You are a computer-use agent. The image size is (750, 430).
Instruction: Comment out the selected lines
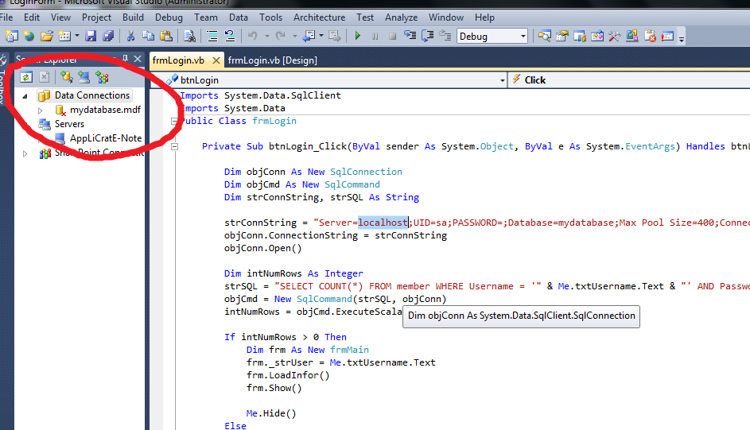(212, 36)
